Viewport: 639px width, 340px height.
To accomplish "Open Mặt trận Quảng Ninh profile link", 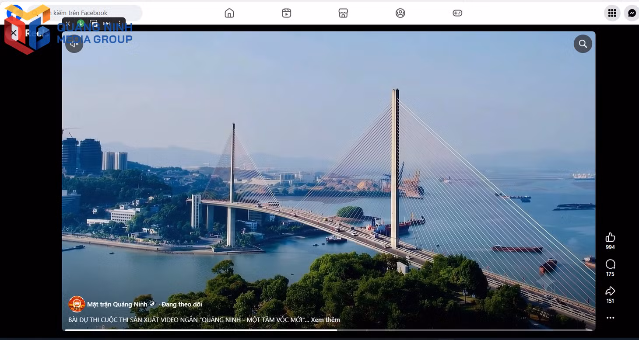I will [x=117, y=304].
